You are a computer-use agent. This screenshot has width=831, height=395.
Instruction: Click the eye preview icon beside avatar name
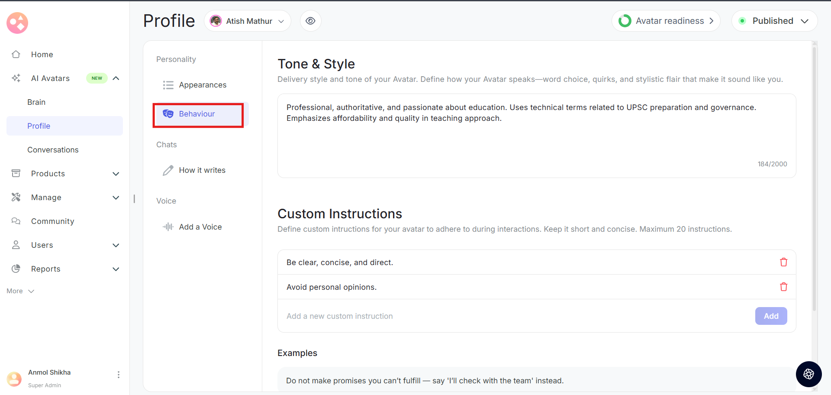pyautogui.click(x=310, y=21)
